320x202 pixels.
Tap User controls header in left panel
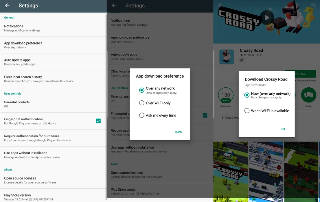point(13,93)
